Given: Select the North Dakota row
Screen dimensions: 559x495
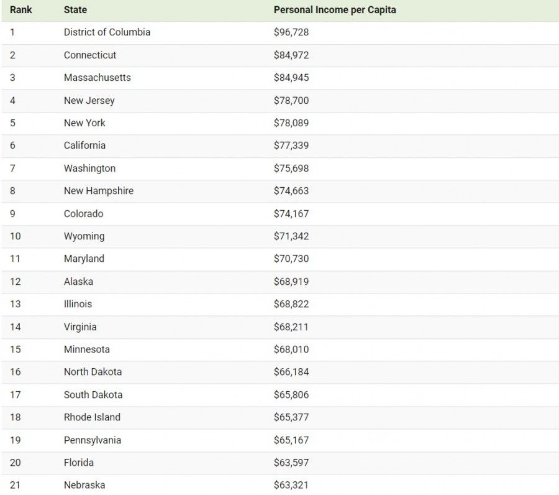Looking at the screenshot, I should click(x=280, y=372).
